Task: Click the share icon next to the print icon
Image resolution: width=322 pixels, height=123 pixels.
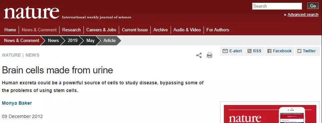Action: pyautogui.click(x=199, y=55)
